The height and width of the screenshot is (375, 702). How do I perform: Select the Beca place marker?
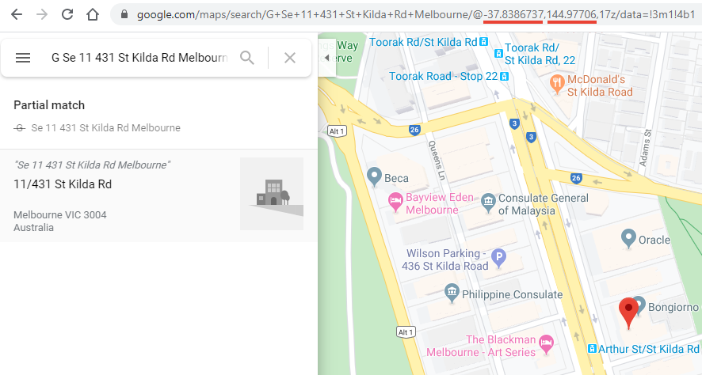point(374,177)
